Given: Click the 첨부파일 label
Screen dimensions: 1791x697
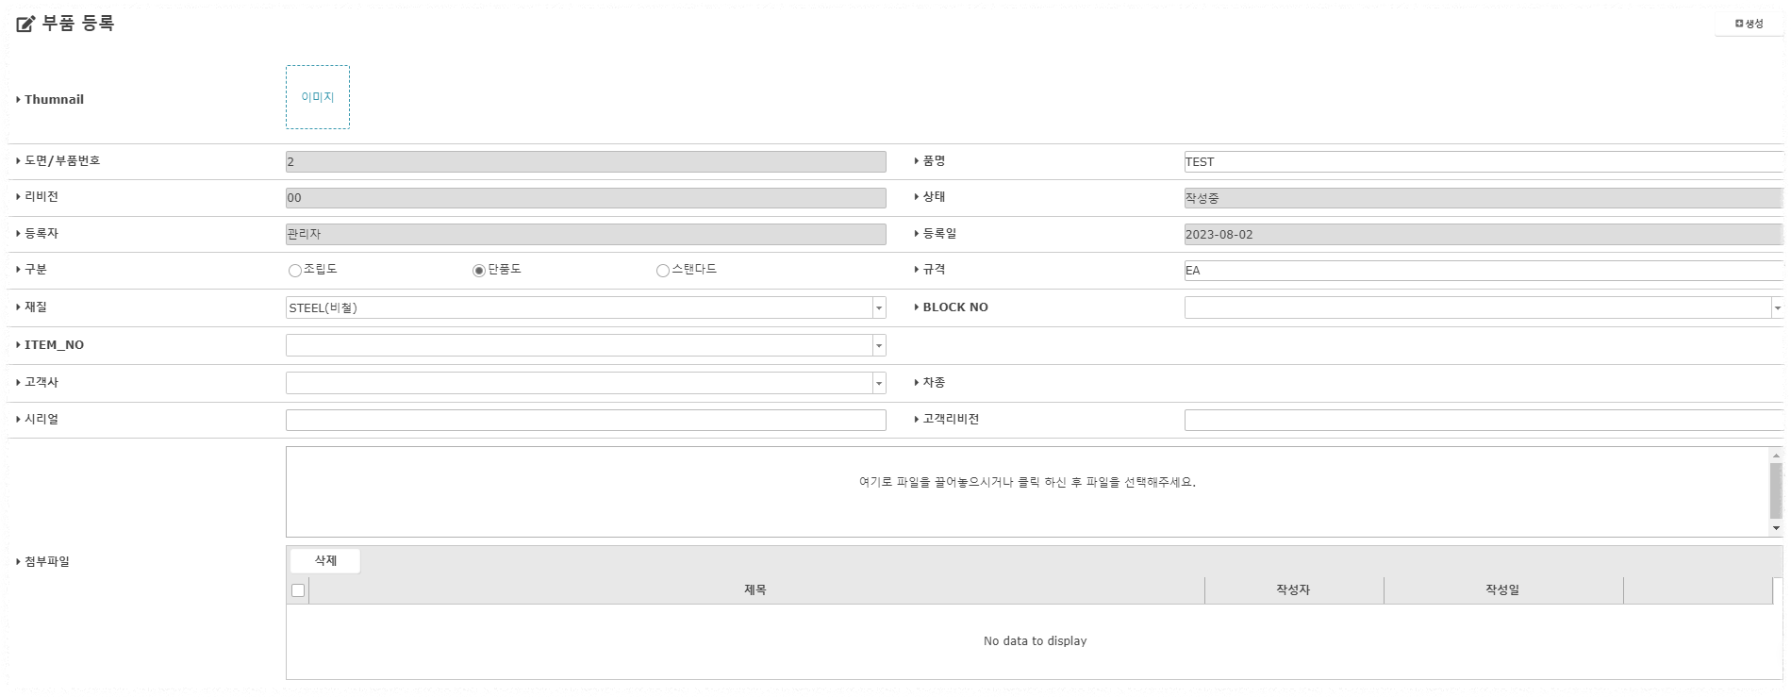Looking at the screenshot, I should (x=47, y=562).
